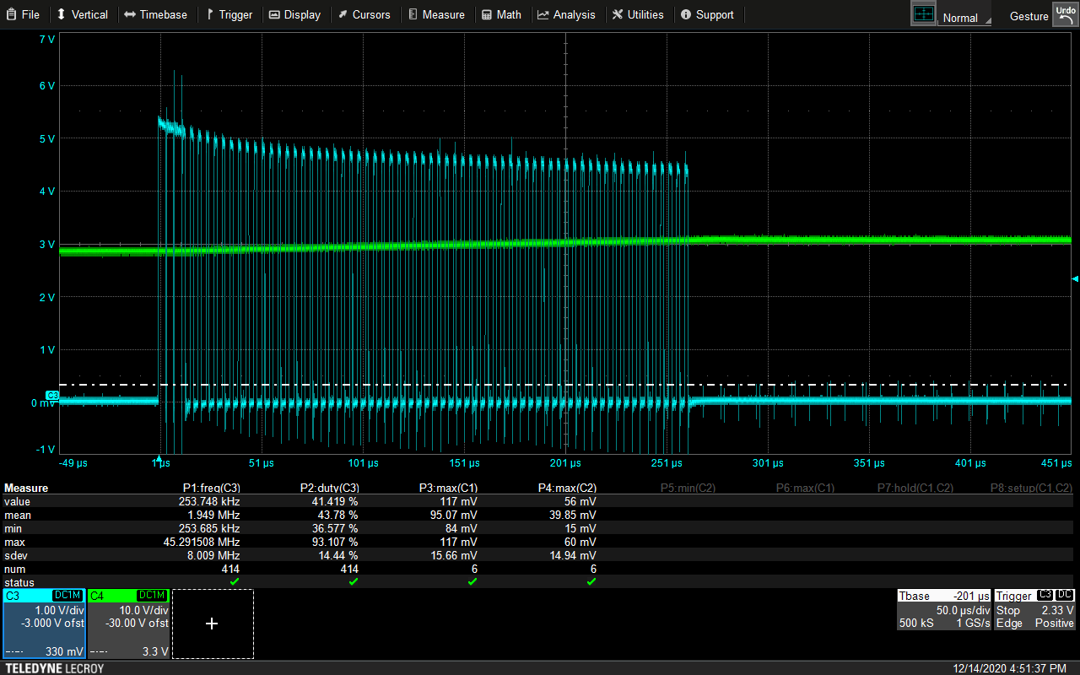Click the C3 source badge in Trigger box

tap(1045, 595)
